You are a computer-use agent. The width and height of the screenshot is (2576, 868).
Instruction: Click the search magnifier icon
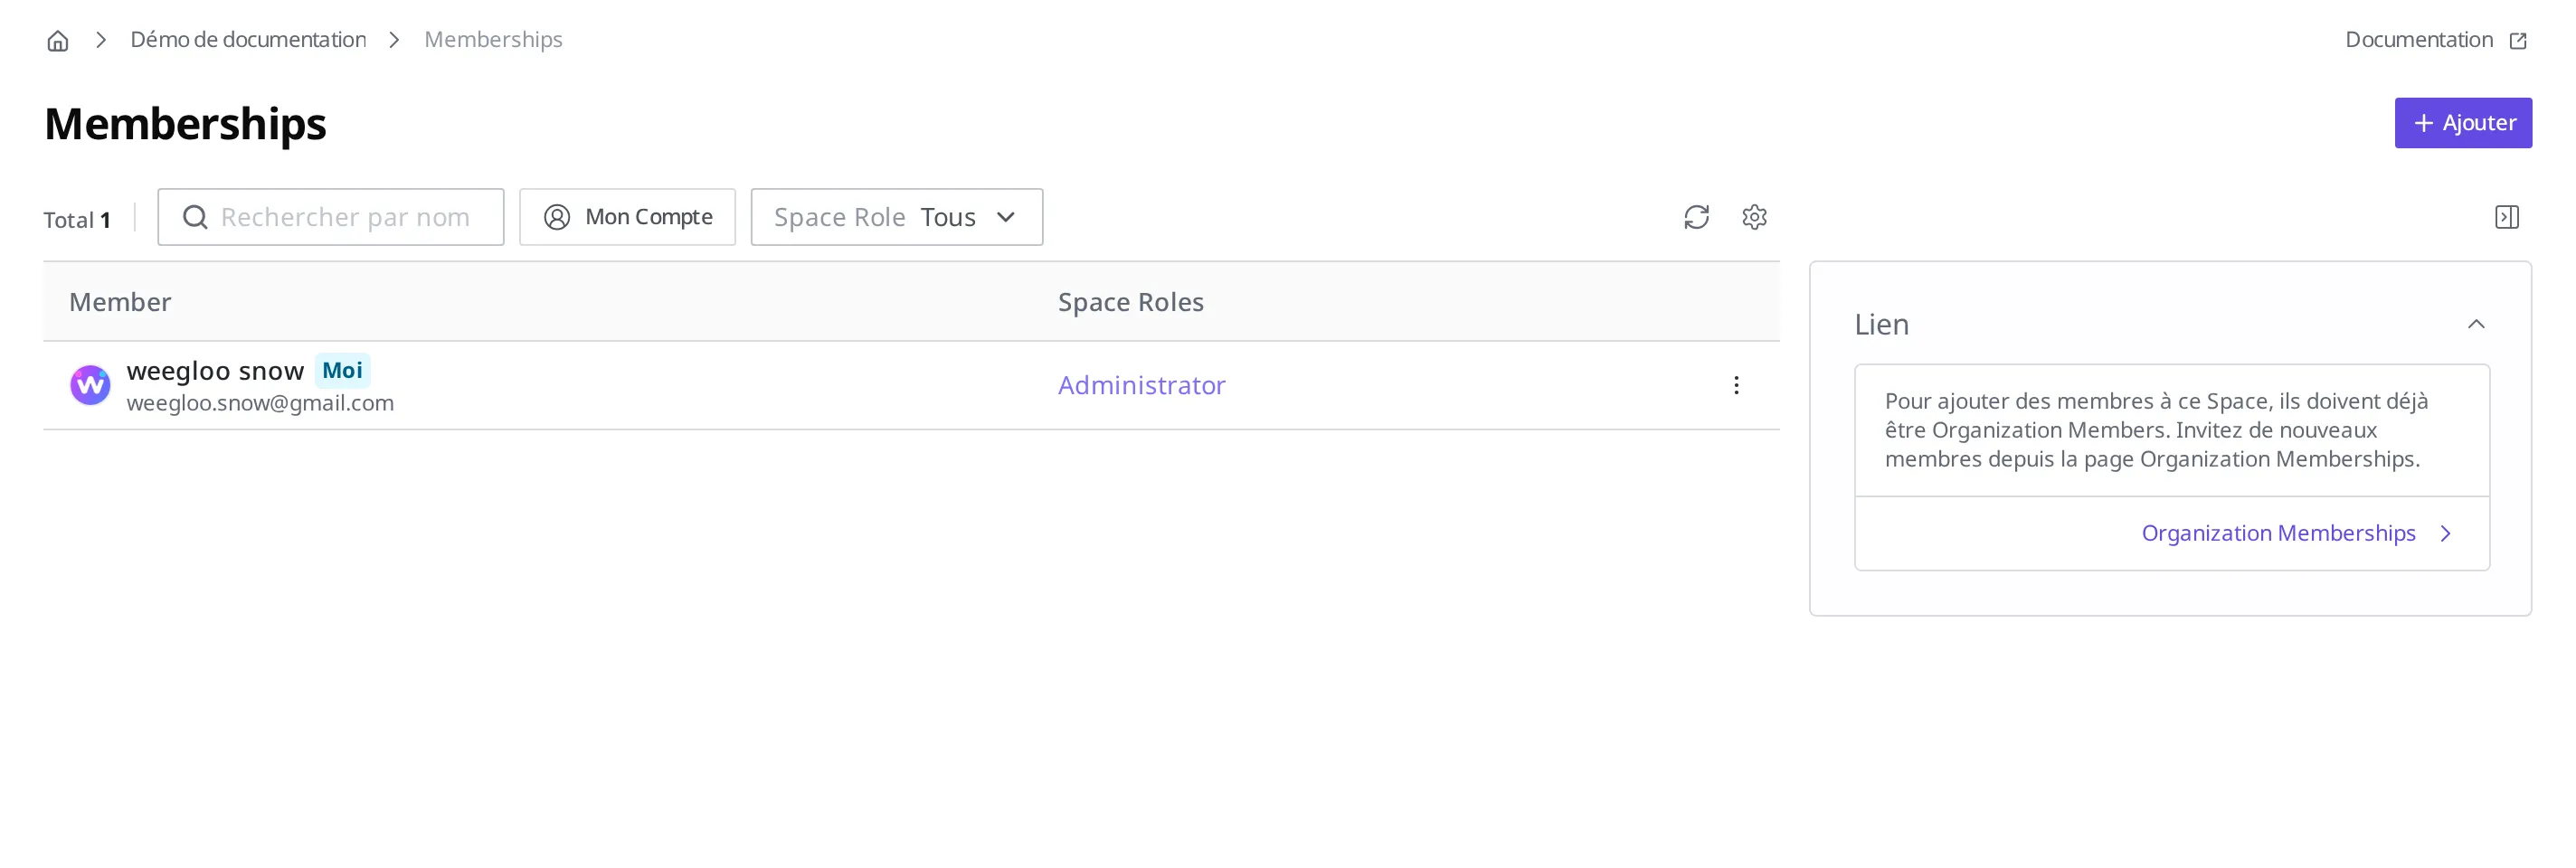pyautogui.click(x=195, y=217)
